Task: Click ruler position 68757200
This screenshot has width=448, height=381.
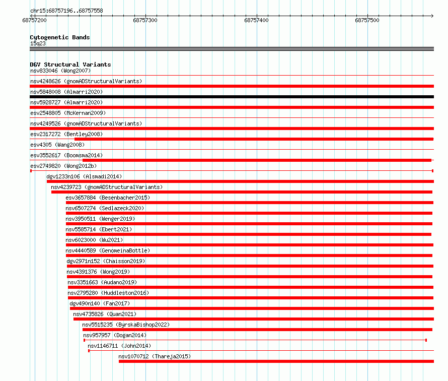Action: pyautogui.click(x=34, y=20)
